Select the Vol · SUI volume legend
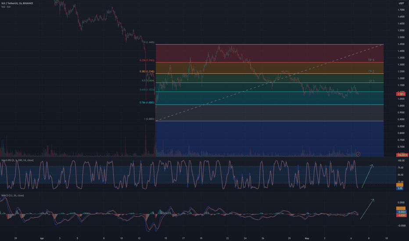Screen dimensions: 409x241 (6, 7)
